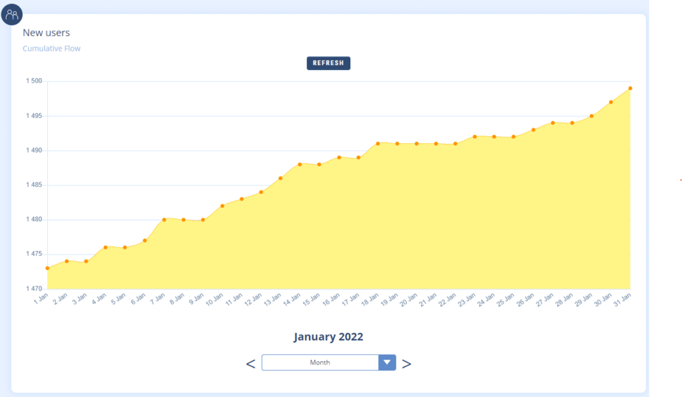Screen dimensions: 682x397
Task: Click the Month selection field
Action: tap(320, 362)
